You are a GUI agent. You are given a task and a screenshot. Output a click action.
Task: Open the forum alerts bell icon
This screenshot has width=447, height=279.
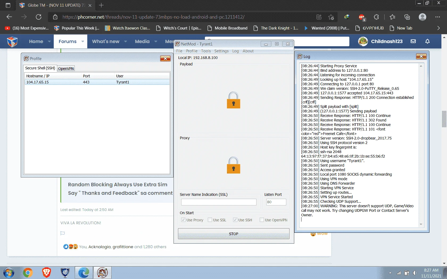(428, 41)
